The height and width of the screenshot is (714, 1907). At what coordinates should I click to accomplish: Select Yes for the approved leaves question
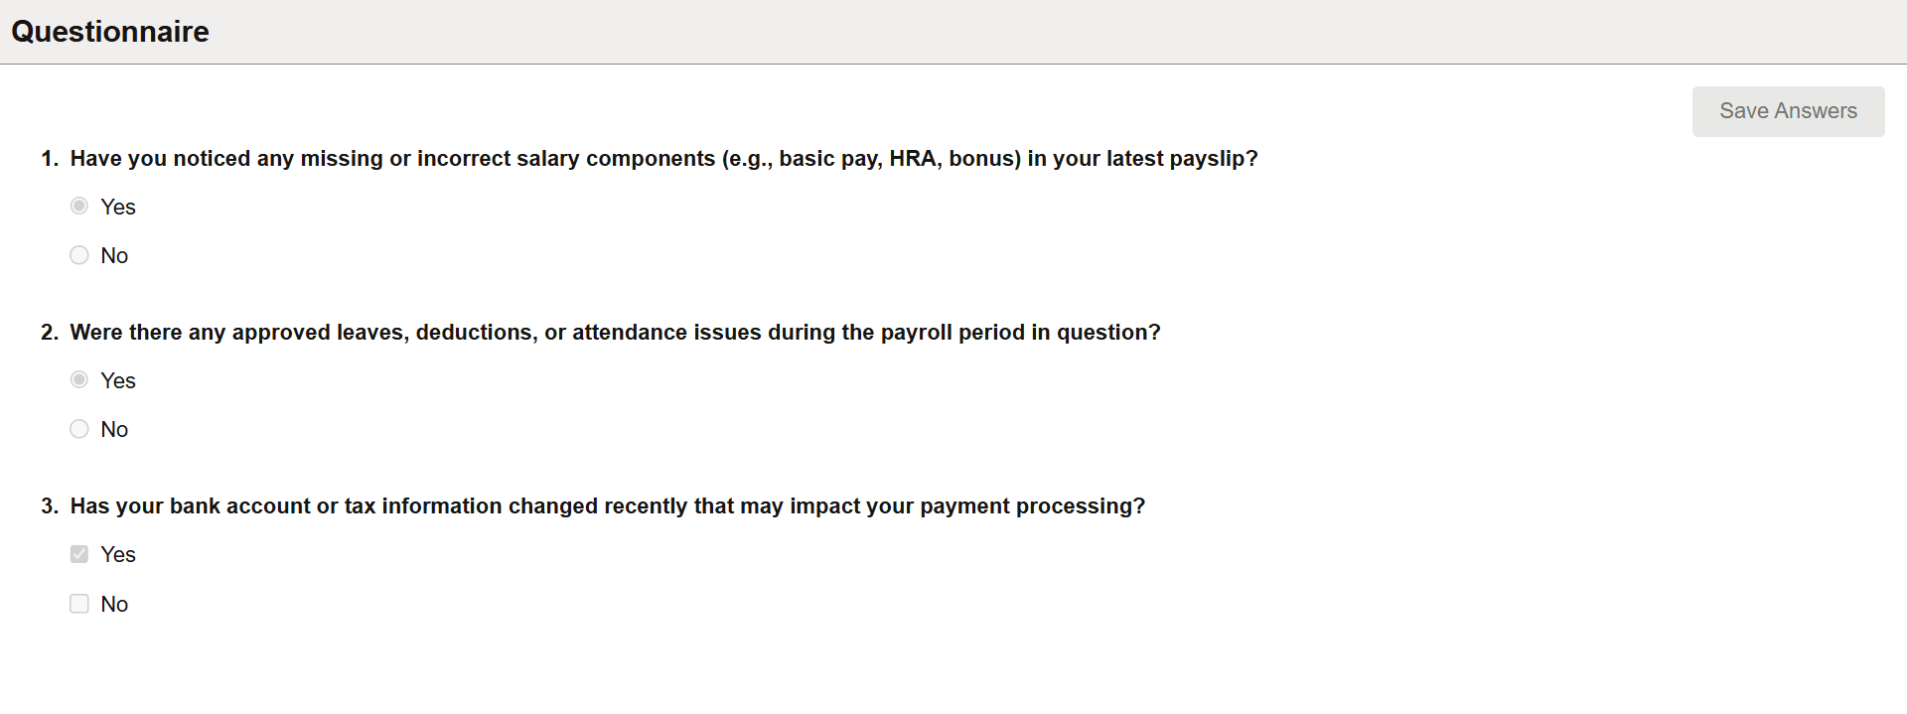(x=79, y=379)
